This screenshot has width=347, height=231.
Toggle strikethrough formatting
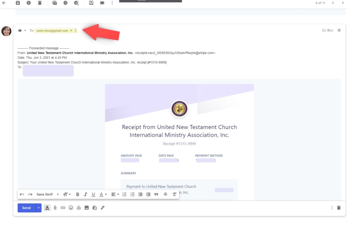165,194
